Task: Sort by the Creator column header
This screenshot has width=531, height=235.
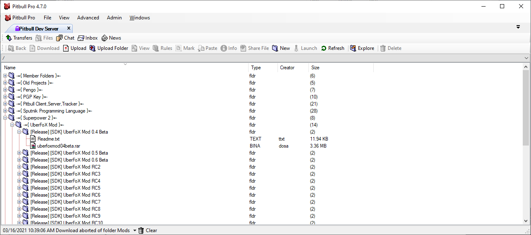Action: pos(293,68)
